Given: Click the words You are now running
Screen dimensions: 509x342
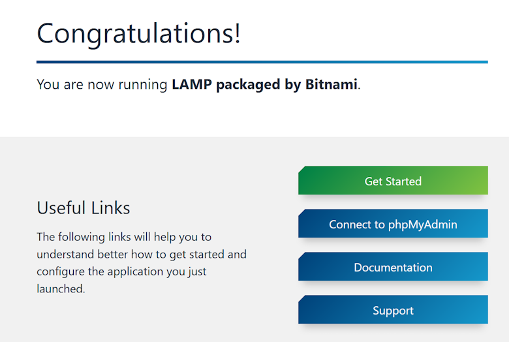Looking at the screenshot, I should [102, 84].
